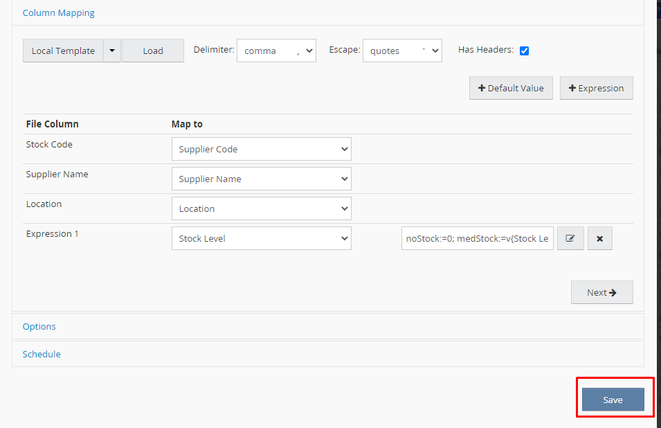The height and width of the screenshot is (428, 661).
Task: Open the Delimiter comma dropdown
Action: [276, 51]
